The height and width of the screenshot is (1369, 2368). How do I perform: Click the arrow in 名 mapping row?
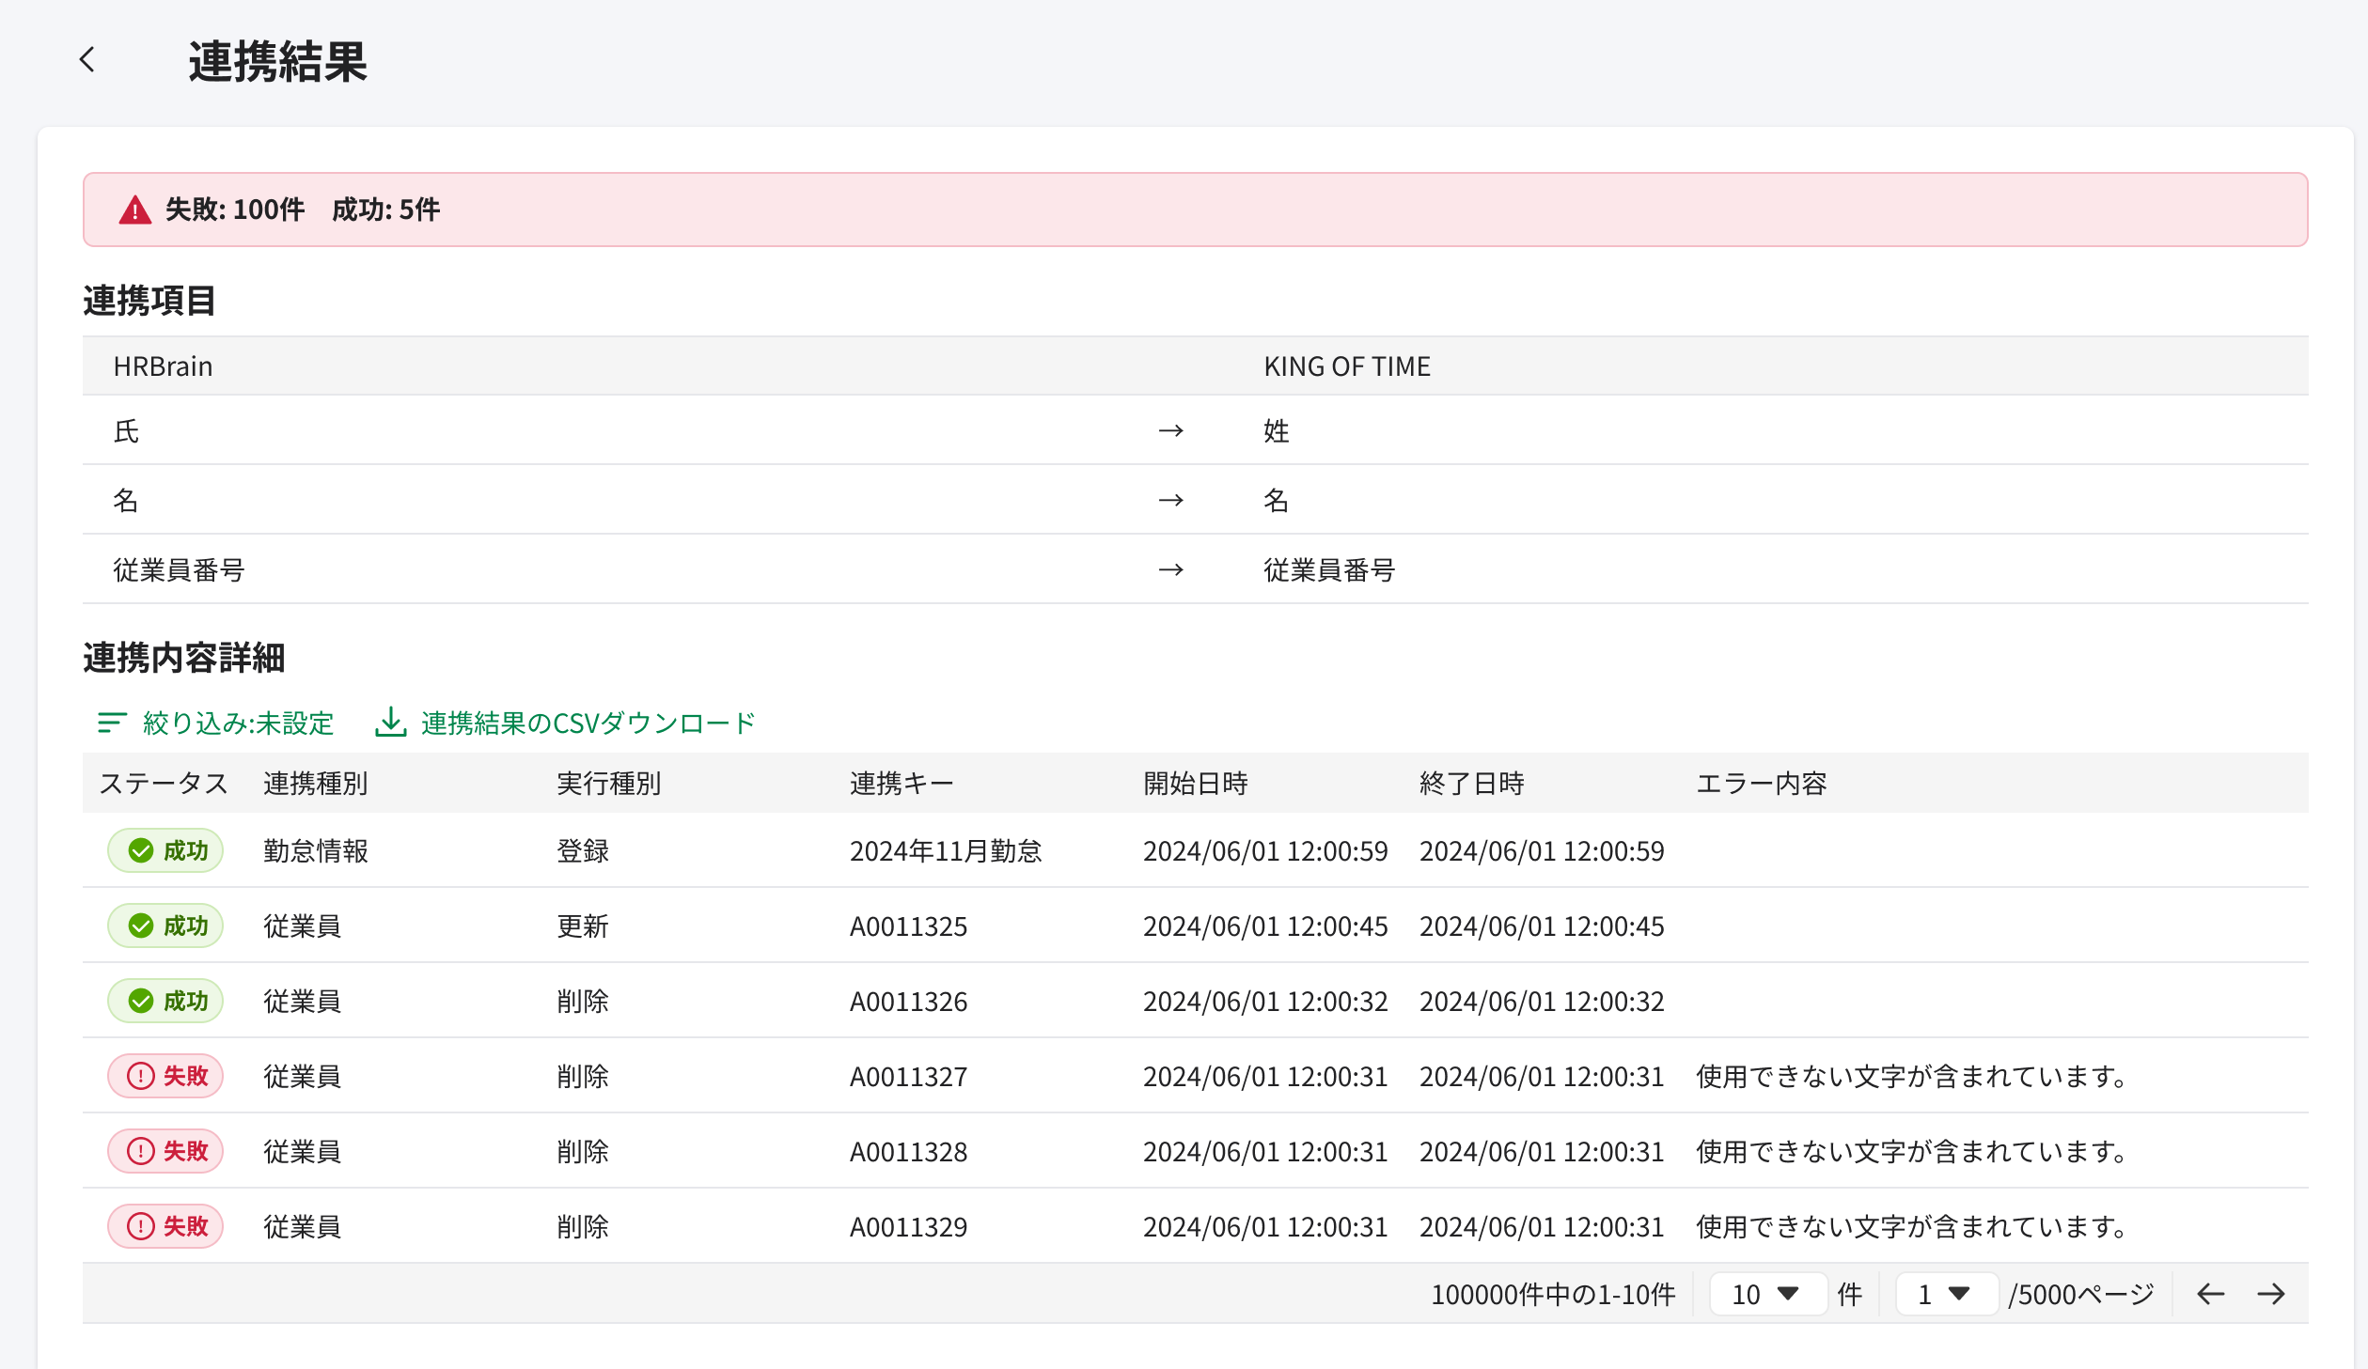[x=1170, y=501]
